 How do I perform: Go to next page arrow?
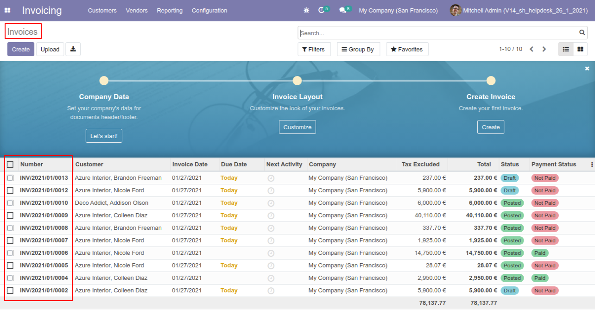click(544, 49)
